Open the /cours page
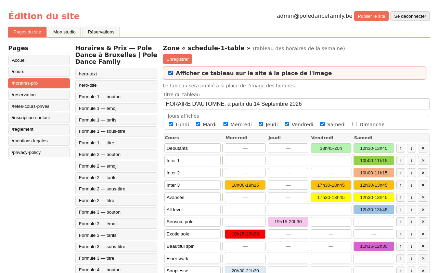This screenshot has height=273, width=438. click(39, 72)
